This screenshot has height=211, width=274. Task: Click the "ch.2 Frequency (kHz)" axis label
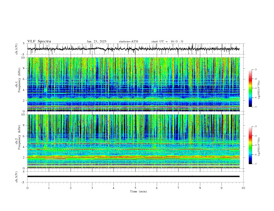pos(18,137)
